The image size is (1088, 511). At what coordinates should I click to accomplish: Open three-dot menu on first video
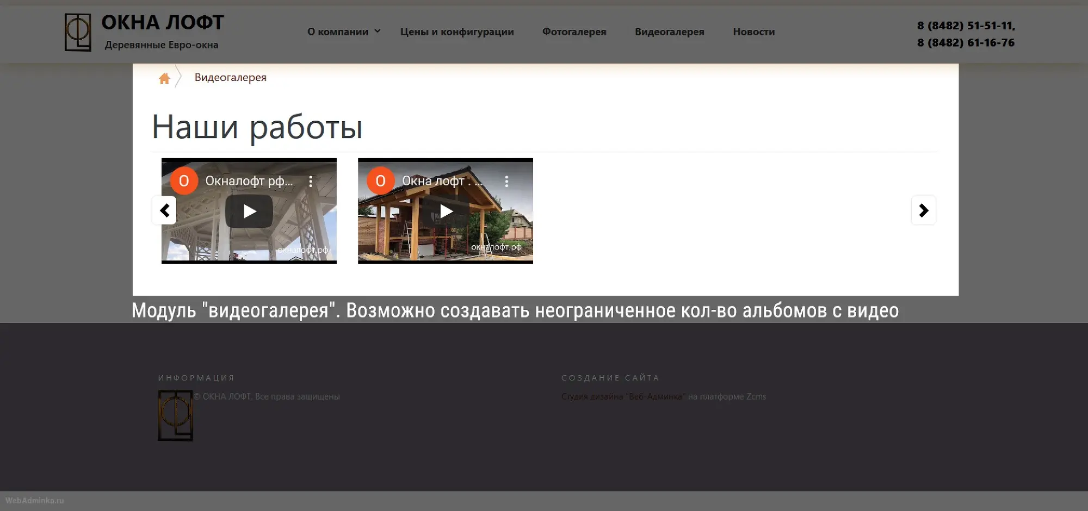click(311, 182)
